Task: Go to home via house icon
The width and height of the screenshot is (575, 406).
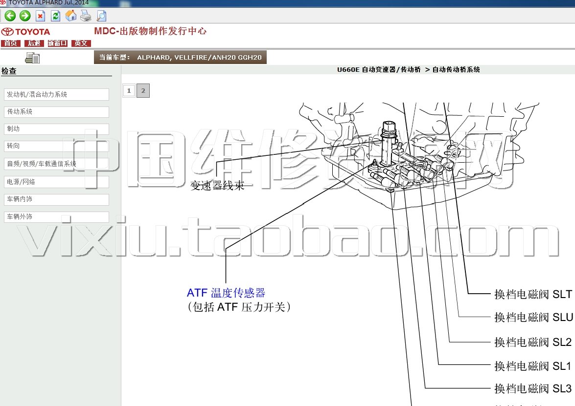Action: (x=71, y=16)
